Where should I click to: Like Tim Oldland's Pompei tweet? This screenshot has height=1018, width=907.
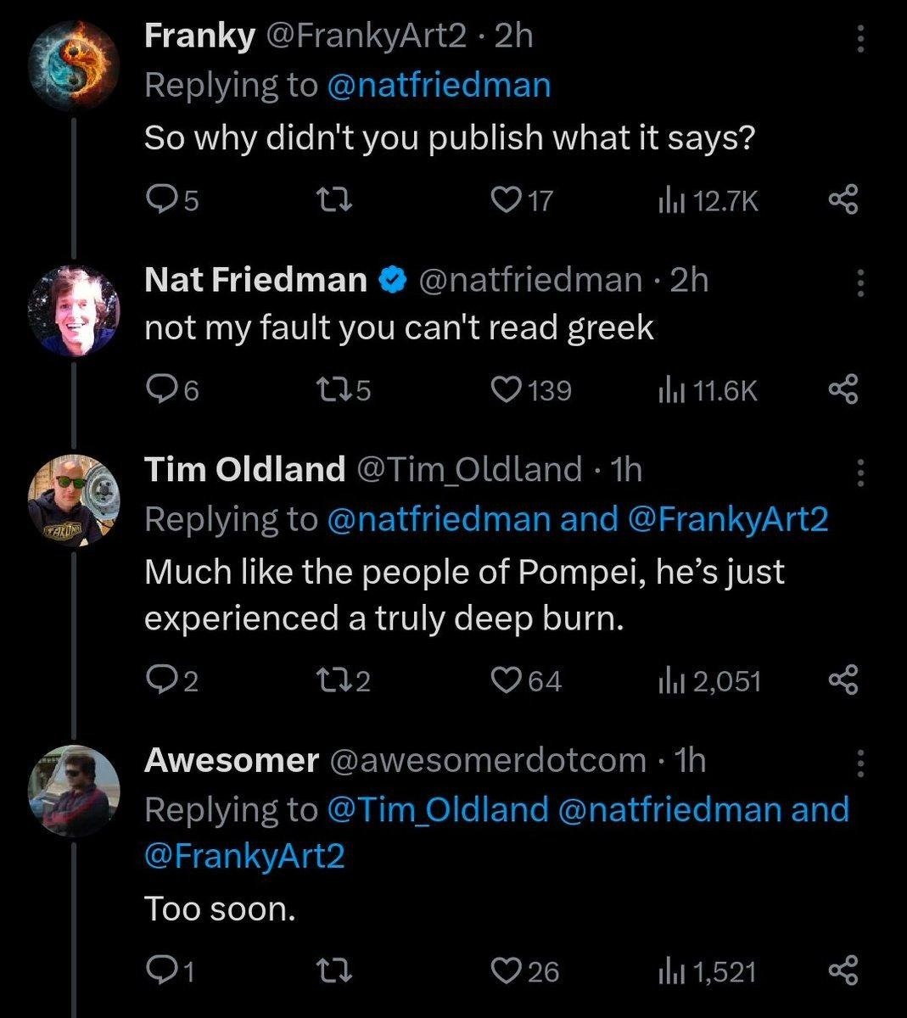click(527, 680)
